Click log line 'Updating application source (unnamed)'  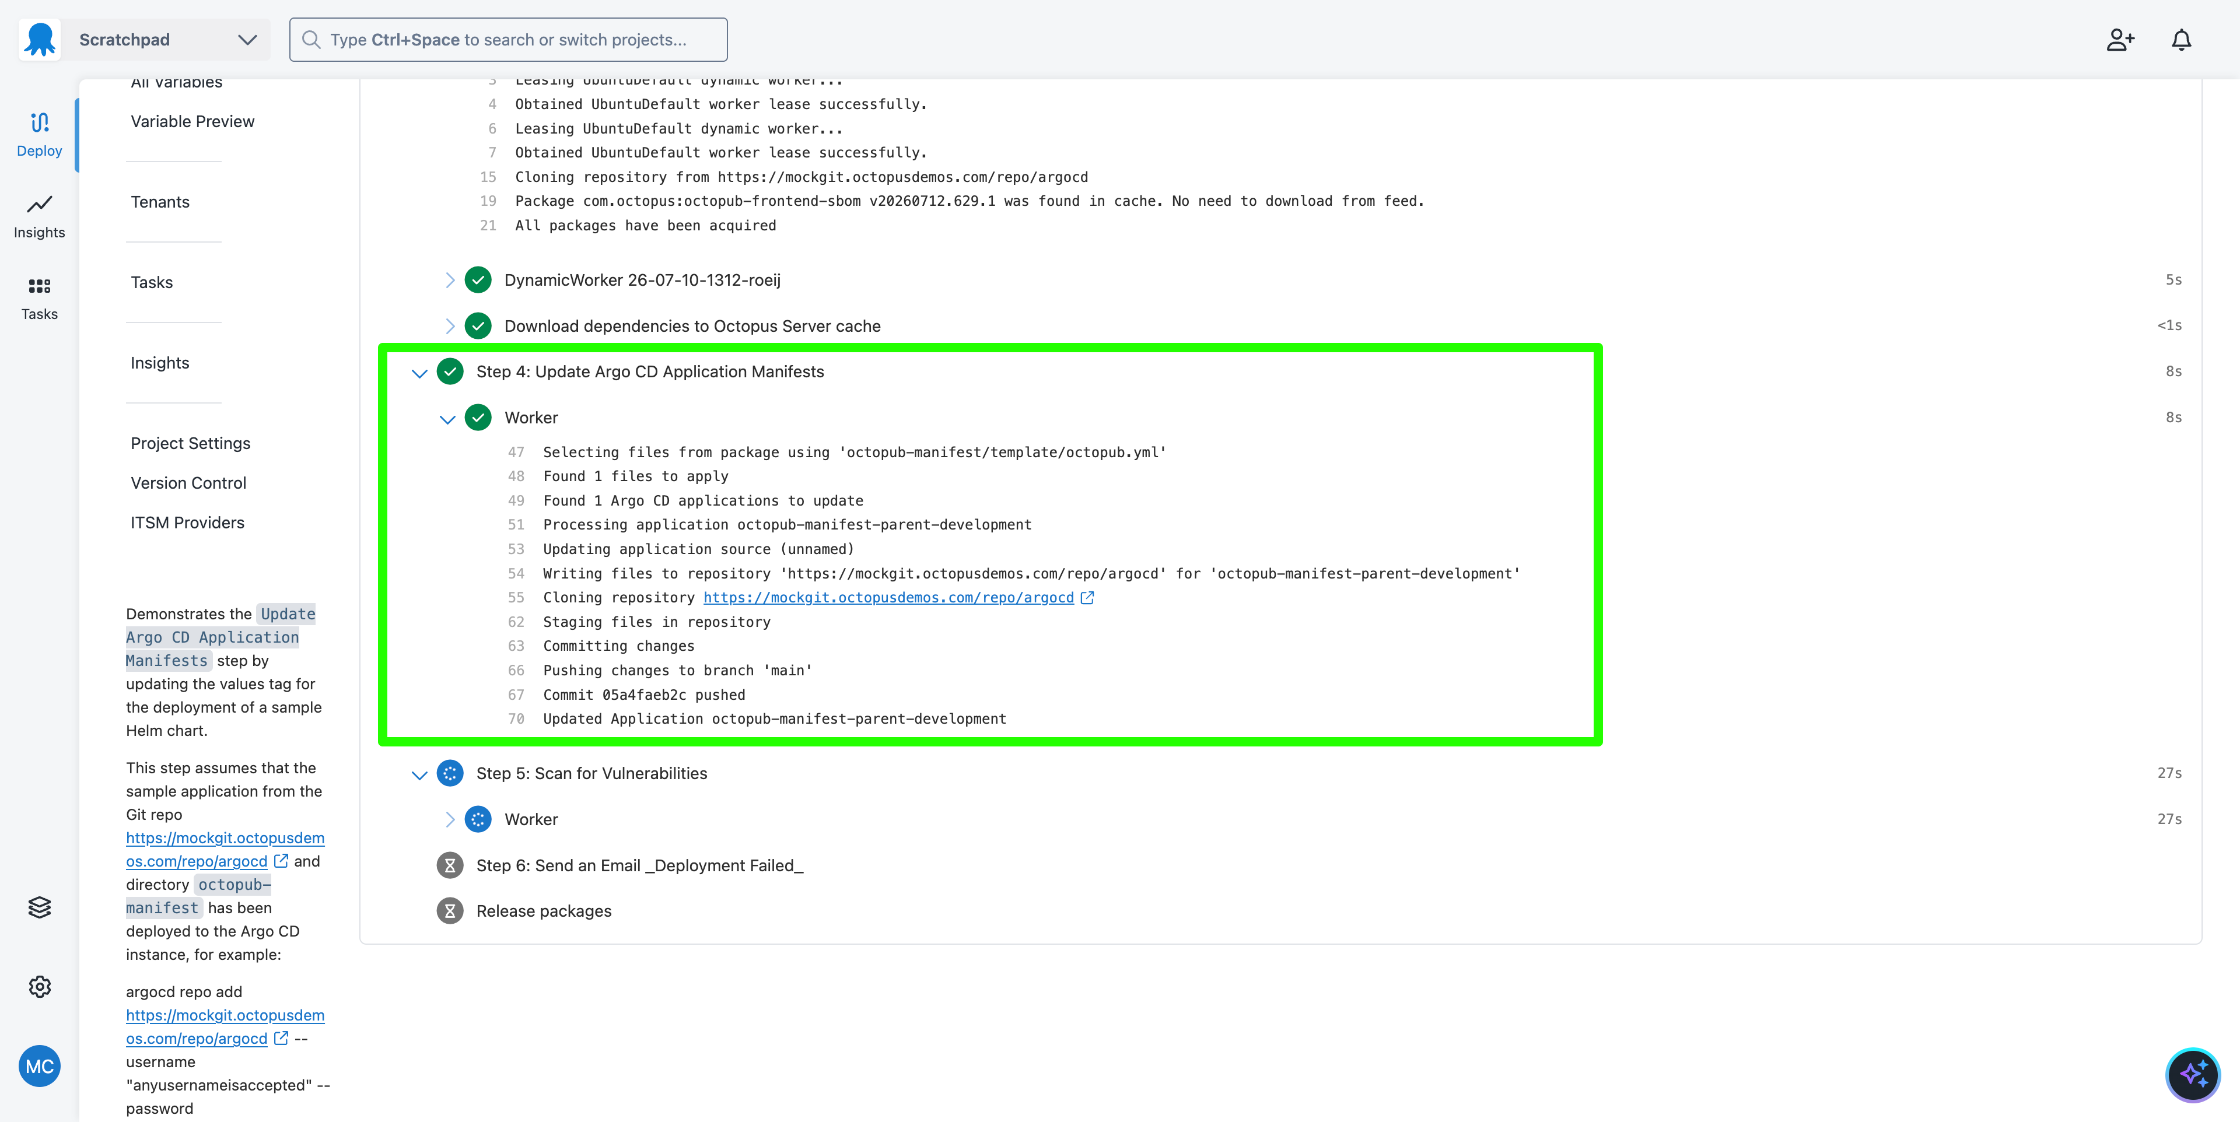(698, 549)
